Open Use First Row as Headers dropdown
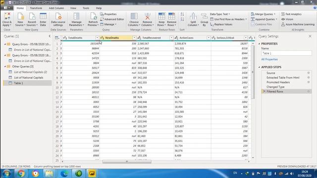Viewport: 317px width, 178px height. [228, 19]
